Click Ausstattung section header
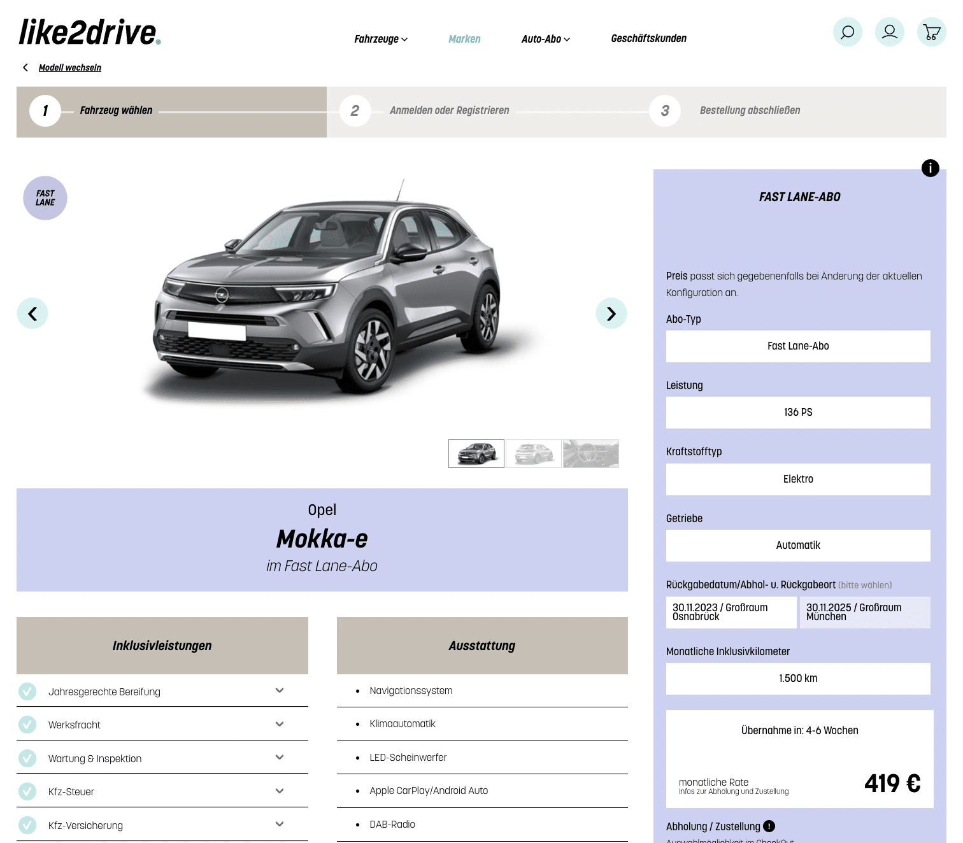The height and width of the screenshot is (843, 963). pyautogui.click(x=482, y=646)
